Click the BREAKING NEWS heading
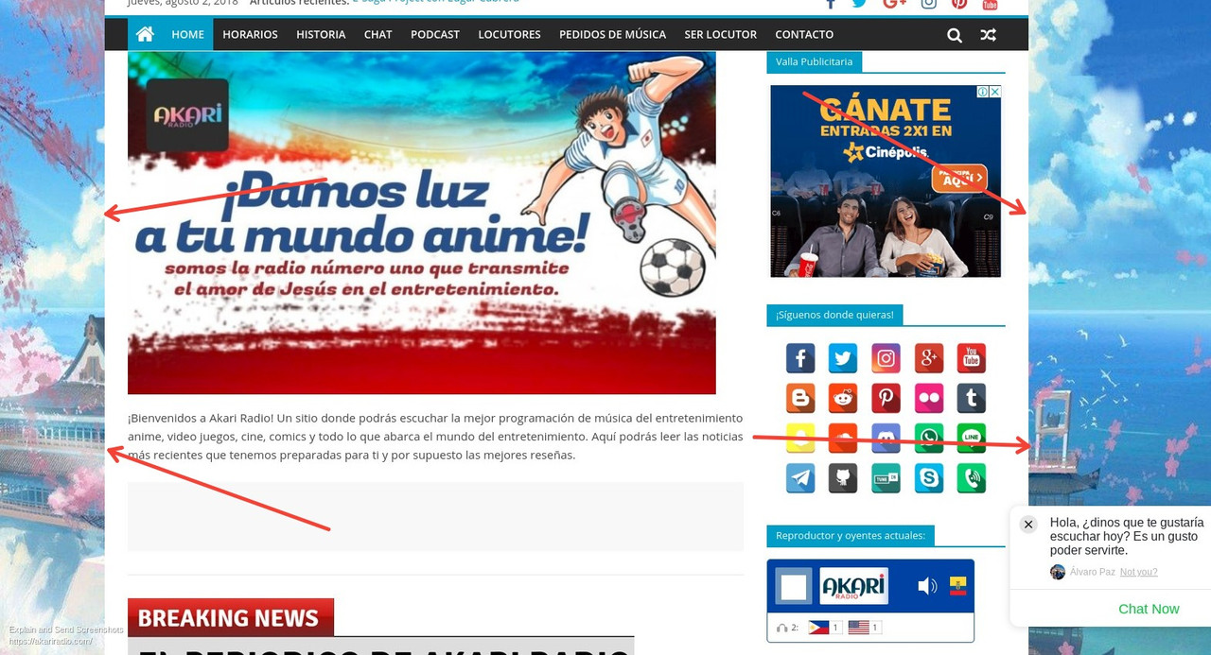 pos(230,618)
